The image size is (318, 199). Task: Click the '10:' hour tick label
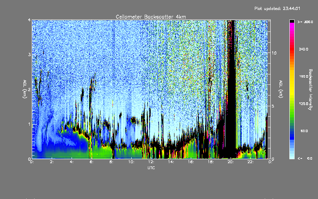coord(131,162)
